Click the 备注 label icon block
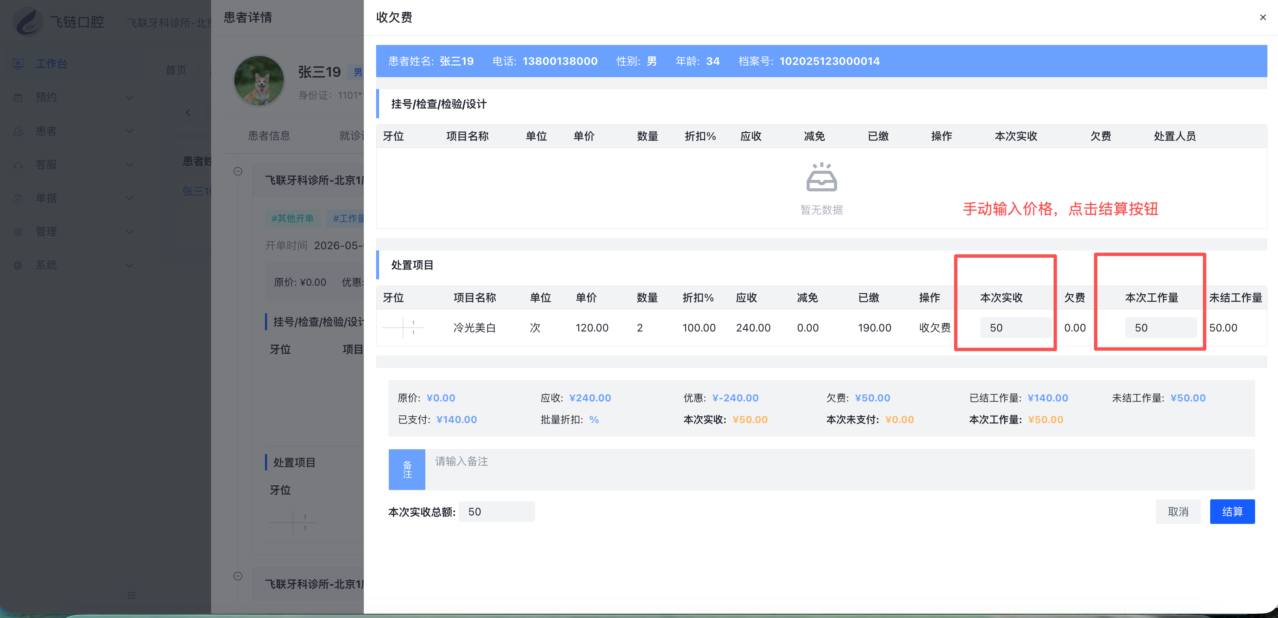 click(x=407, y=469)
